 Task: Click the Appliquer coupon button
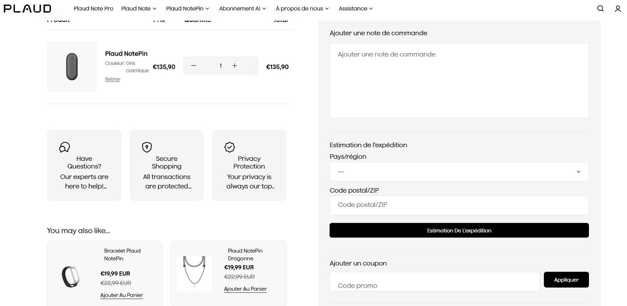566,279
